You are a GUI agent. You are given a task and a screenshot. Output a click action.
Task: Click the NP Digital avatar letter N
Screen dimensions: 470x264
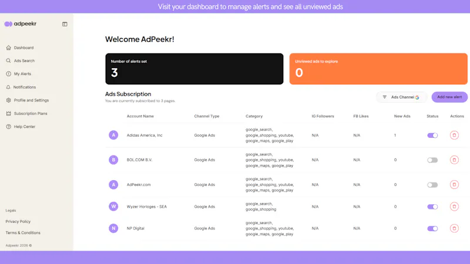[x=113, y=228]
